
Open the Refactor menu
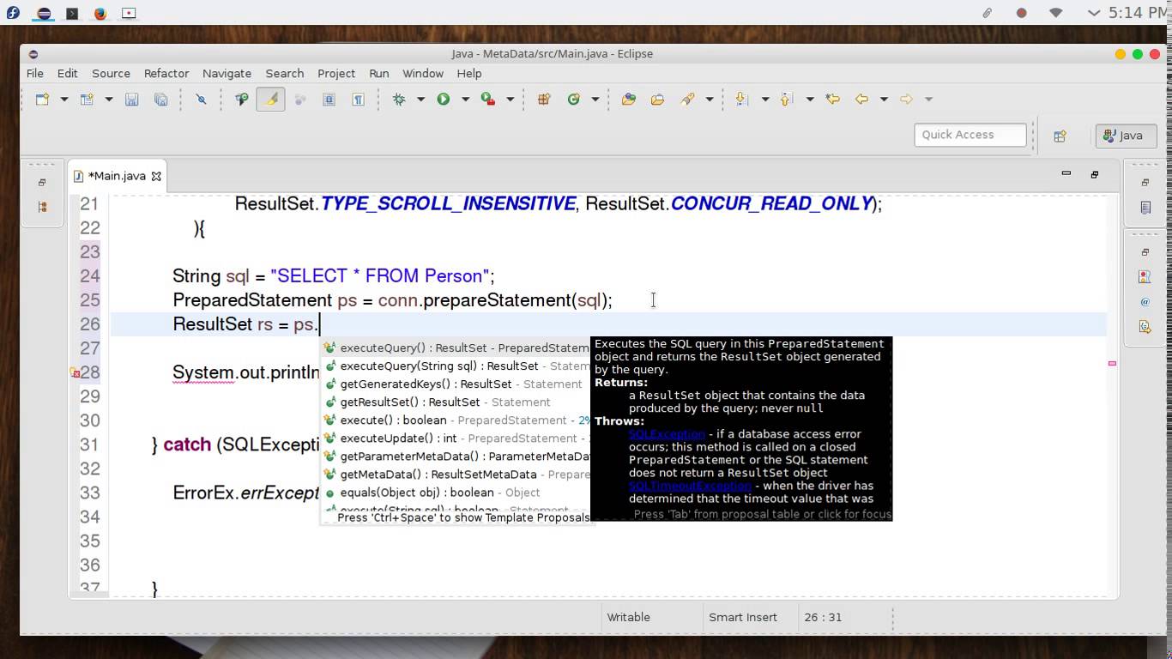(166, 73)
